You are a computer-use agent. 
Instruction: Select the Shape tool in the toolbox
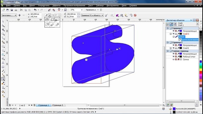[x=3, y=26]
